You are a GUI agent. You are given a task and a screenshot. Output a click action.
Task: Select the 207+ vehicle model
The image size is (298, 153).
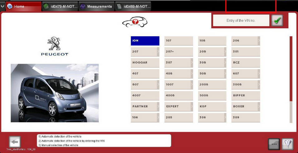click(x=179, y=52)
